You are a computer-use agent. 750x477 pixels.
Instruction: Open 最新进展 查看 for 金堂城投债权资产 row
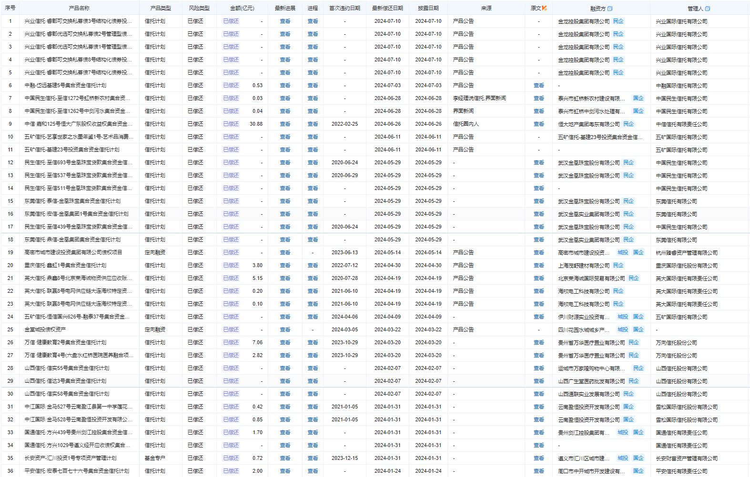285,330
